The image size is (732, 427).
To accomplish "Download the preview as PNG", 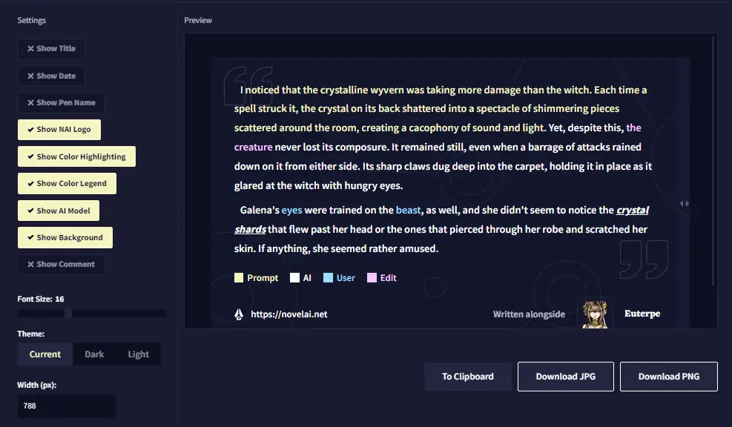I will click(x=668, y=376).
